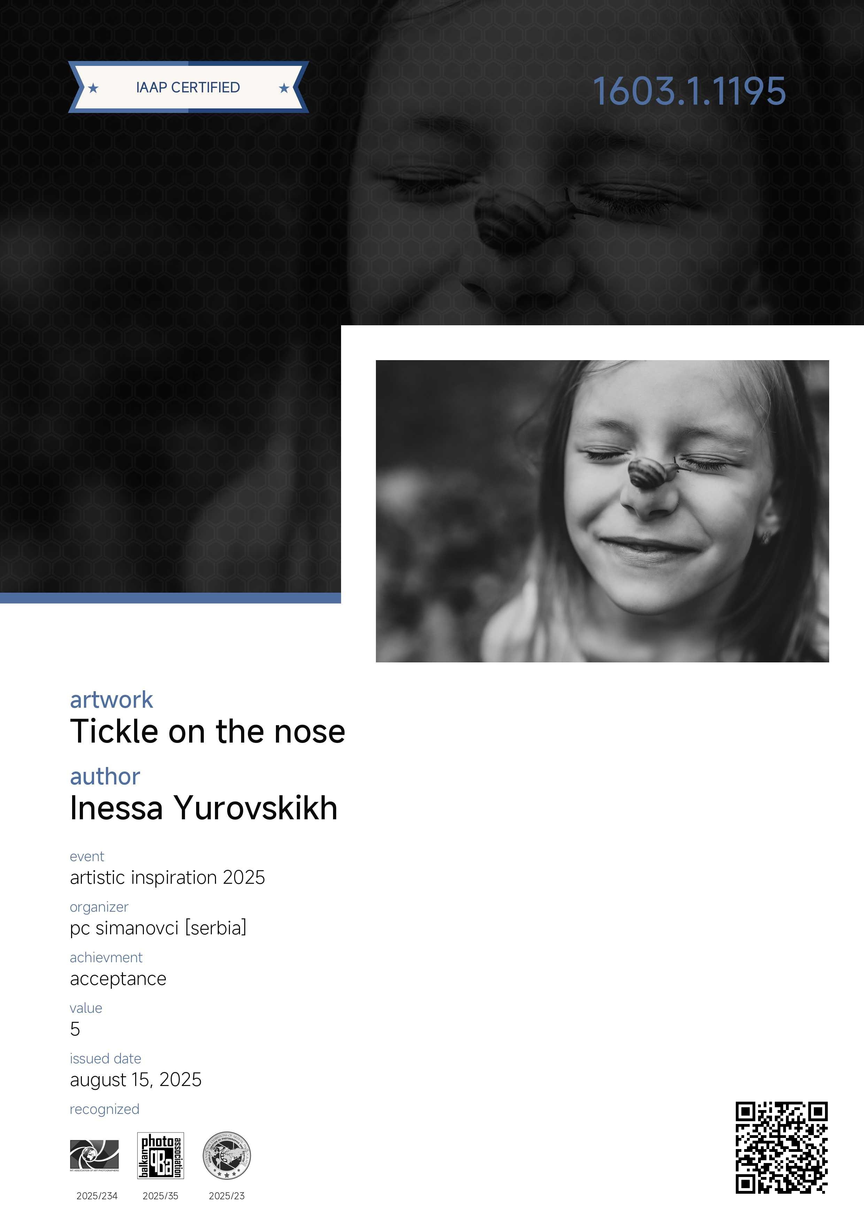
Task: Click the blue horizontal bar under dark panel
Action: [170, 598]
